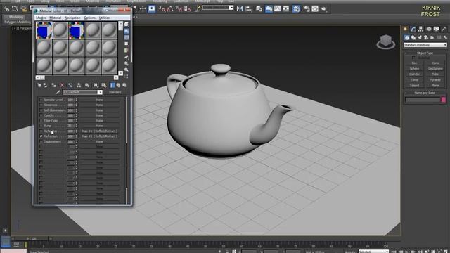Viewport: 450px width, 253px height.
Task: Select the Lights category icon in the command panel
Action: (420, 37)
